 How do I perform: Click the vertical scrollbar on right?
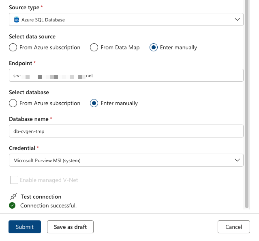coord(246,101)
